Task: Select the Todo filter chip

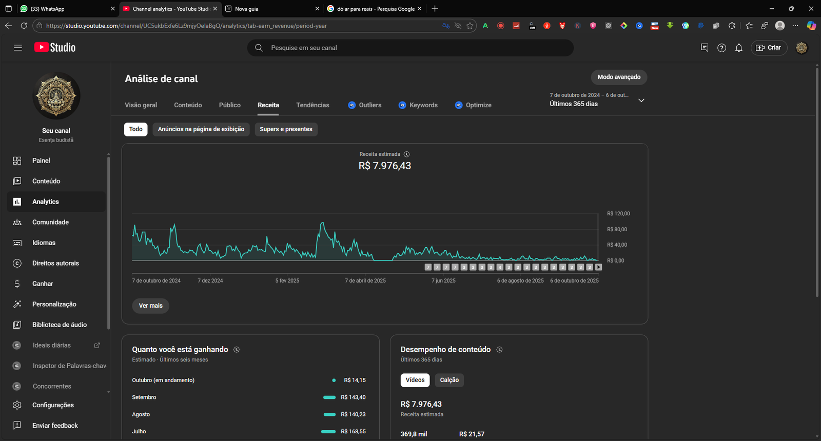Action: pos(135,129)
